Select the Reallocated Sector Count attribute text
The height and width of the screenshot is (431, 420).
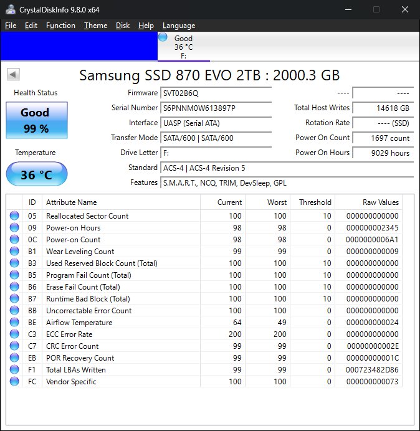click(x=87, y=216)
